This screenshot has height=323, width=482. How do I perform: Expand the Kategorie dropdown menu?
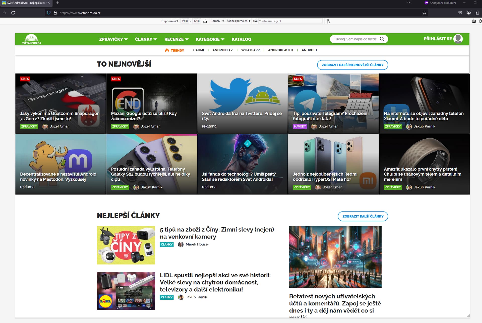pyautogui.click(x=210, y=39)
